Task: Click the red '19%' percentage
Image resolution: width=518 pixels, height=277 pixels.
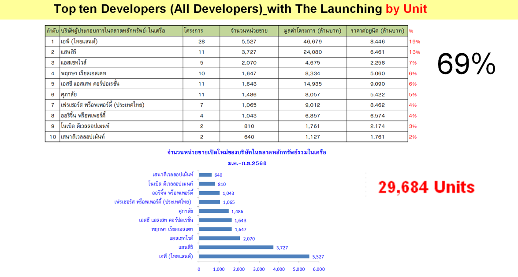Action: coord(414,41)
